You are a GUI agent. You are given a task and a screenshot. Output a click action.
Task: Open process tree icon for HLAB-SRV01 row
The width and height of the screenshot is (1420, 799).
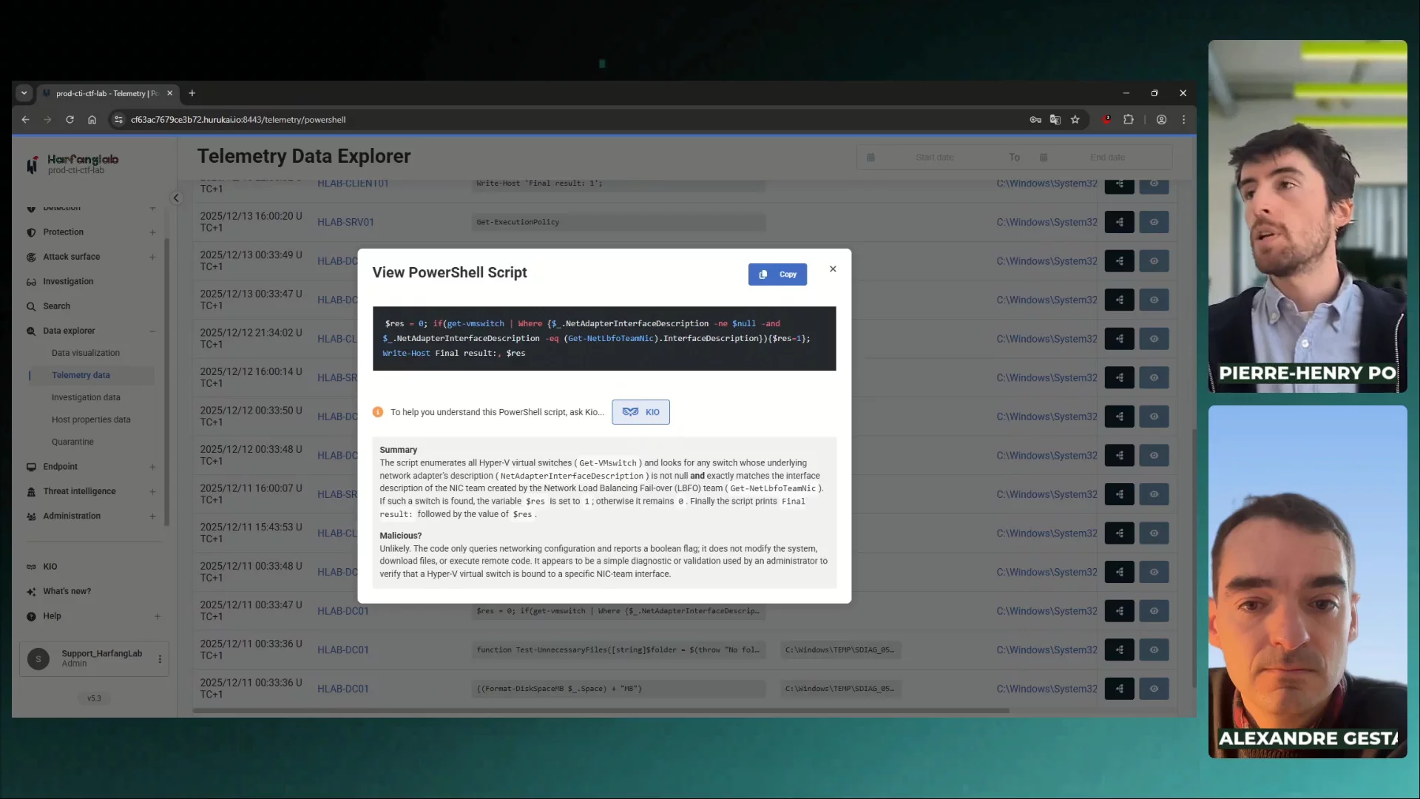pyautogui.click(x=1119, y=222)
